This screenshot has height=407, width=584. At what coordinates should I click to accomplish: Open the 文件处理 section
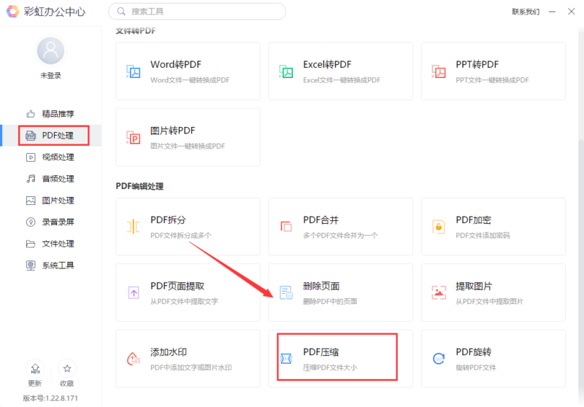[x=50, y=244]
